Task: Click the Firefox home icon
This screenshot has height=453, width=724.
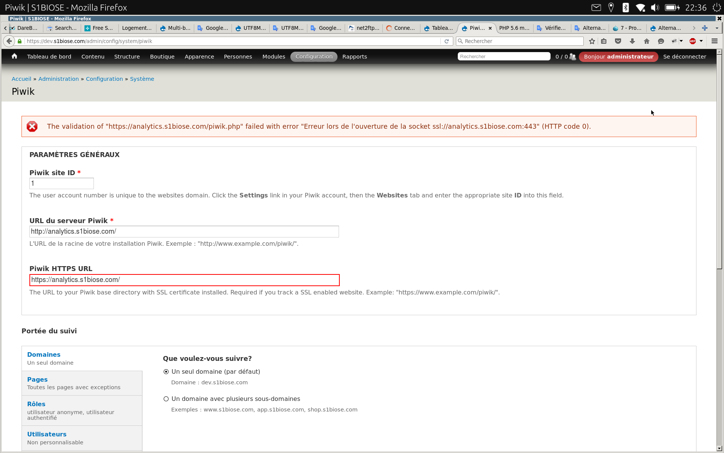Action: click(646, 41)
